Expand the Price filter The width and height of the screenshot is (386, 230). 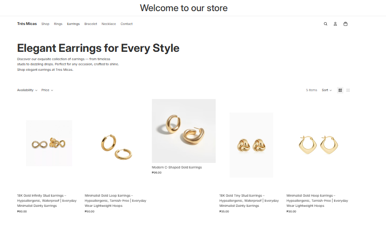[x=47, y=90]
